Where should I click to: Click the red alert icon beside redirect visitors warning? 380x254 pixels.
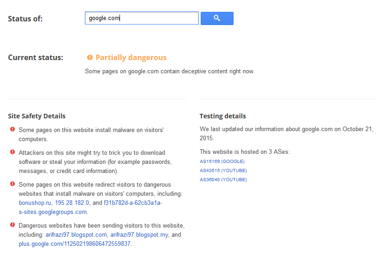coord(12,184)
